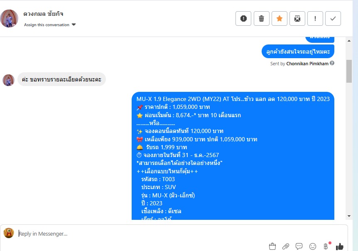
Task: Click the chat scrollbar down arrow
Action: tap(349, 216)
